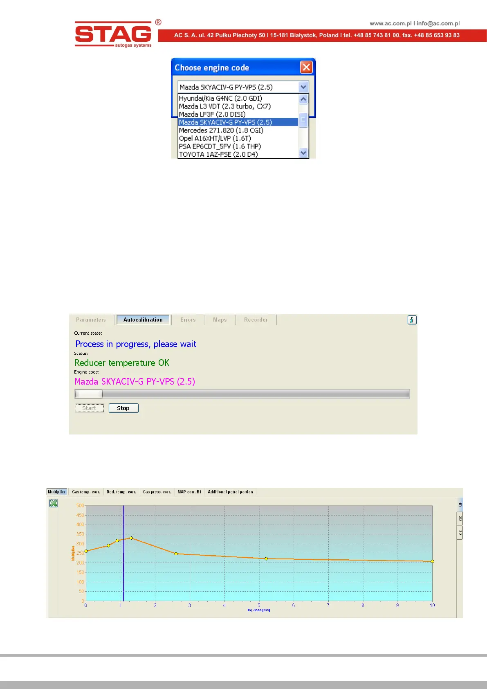Select the Multiplier map tab
487x689 pixels.
click(x=57, y=492)
